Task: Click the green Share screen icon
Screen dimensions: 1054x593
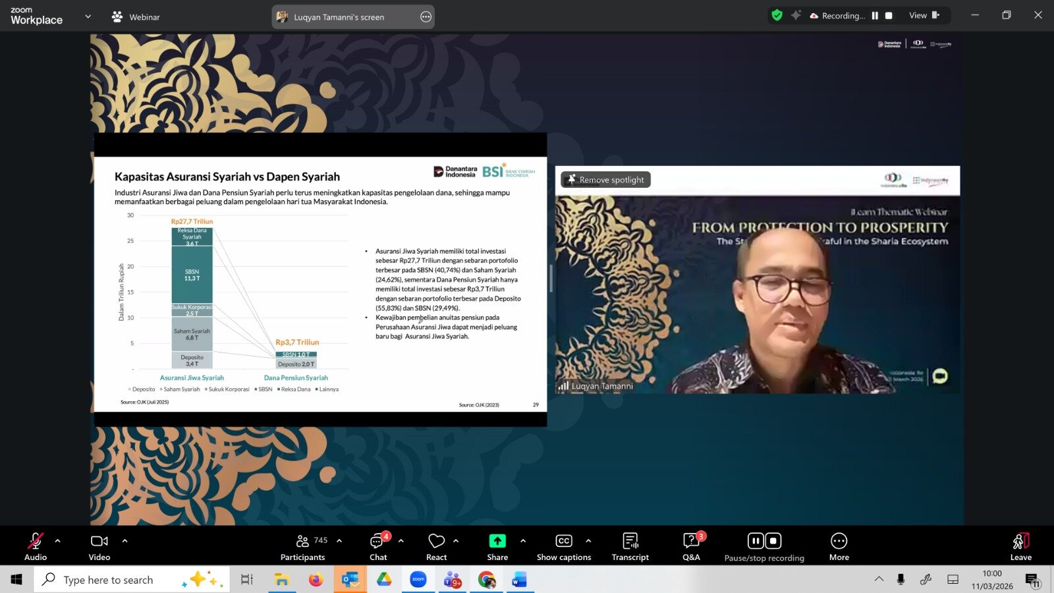Action: coord(497,541)
